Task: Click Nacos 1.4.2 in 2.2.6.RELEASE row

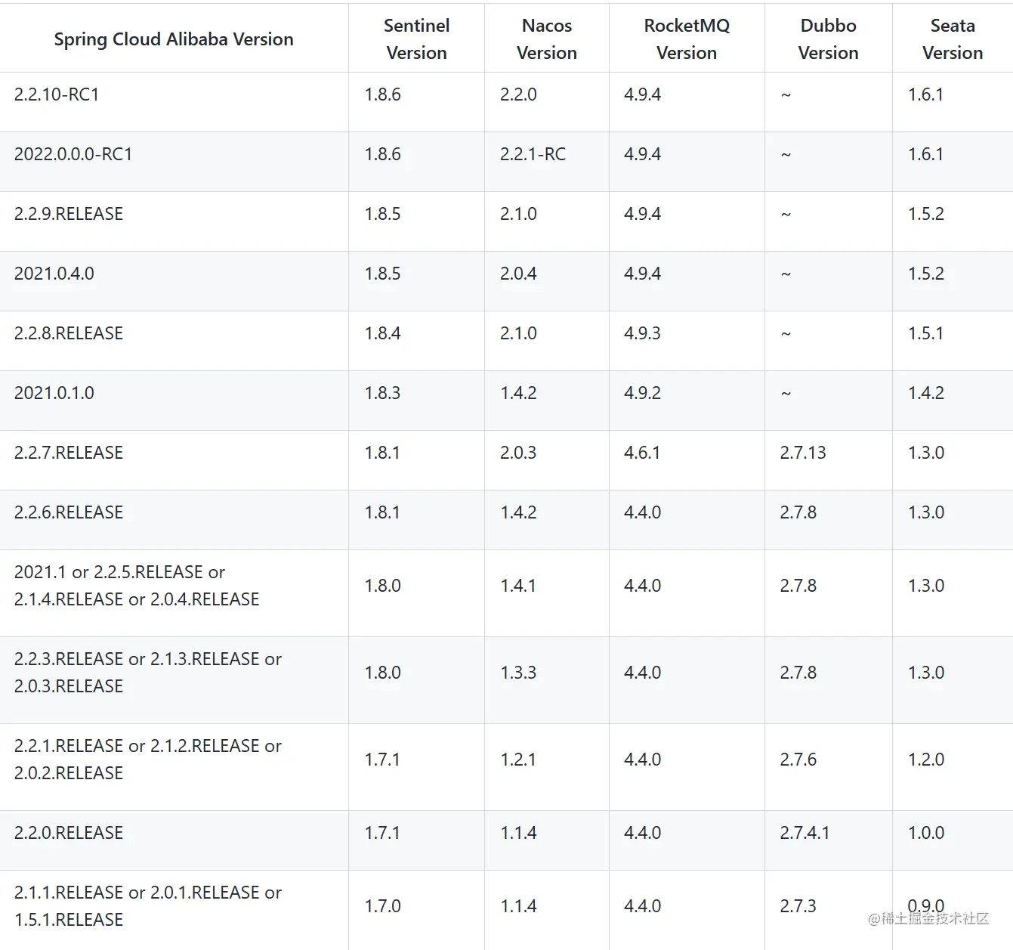Action: click(x=518, y=512)
